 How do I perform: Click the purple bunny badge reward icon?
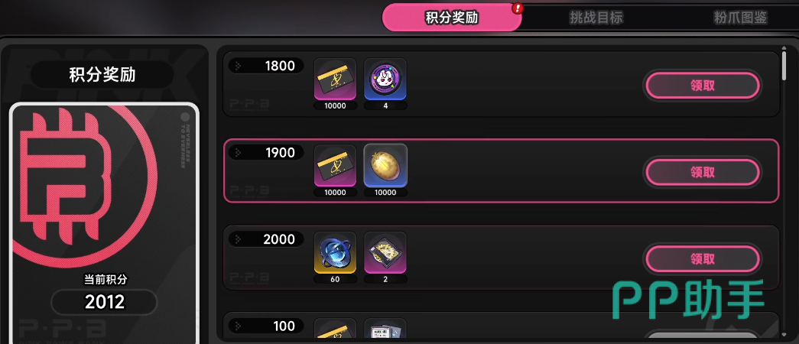click(x=385, y=79)
